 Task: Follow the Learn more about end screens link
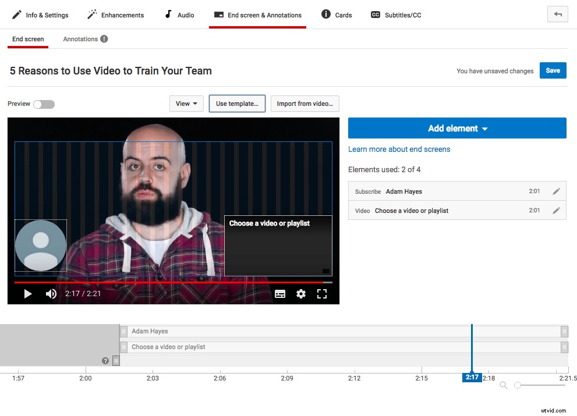399,149
